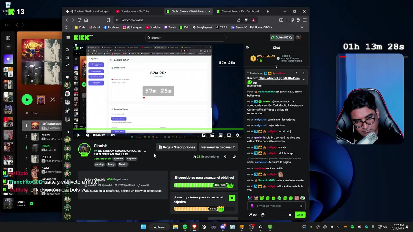Screen dimensions: 413x232
Task: Enable picture-in-picture mini player
Action: tap(204, 135)
